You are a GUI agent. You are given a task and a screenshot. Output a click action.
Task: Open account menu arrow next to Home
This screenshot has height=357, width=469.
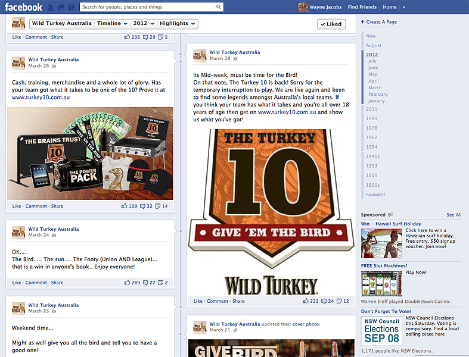pyautogui.click(x=404, y=7)
